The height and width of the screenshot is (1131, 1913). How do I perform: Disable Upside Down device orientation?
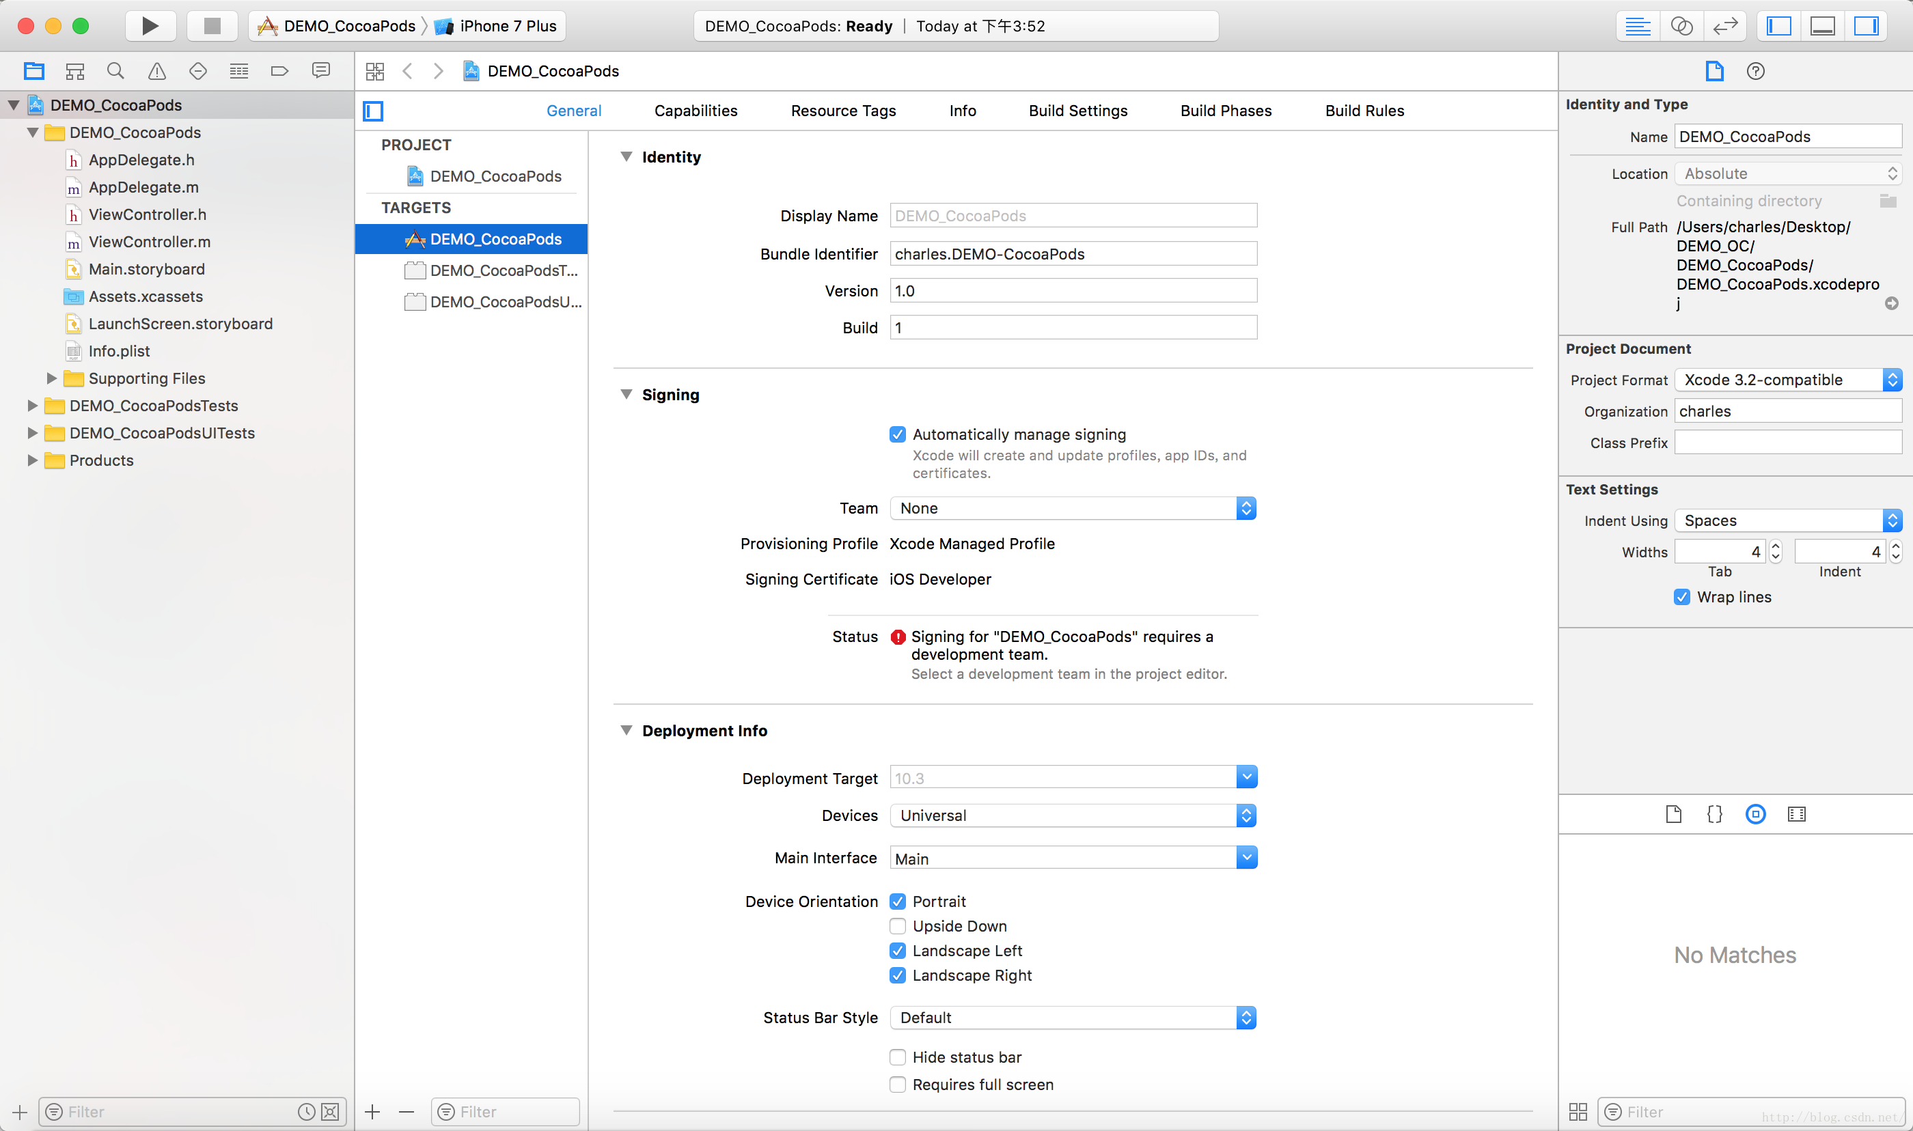tap(898, 926)
